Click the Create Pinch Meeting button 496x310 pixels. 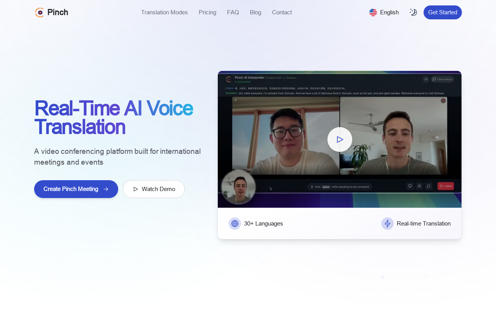coord(76,189)
